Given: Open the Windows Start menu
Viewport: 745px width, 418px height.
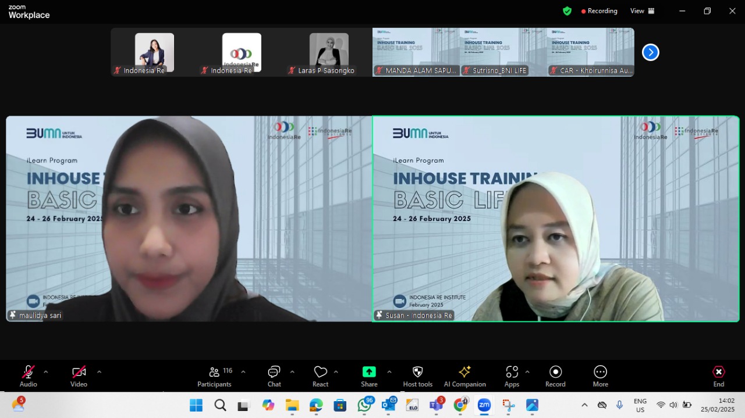Looking at the screenshot, I should [196, 405].
